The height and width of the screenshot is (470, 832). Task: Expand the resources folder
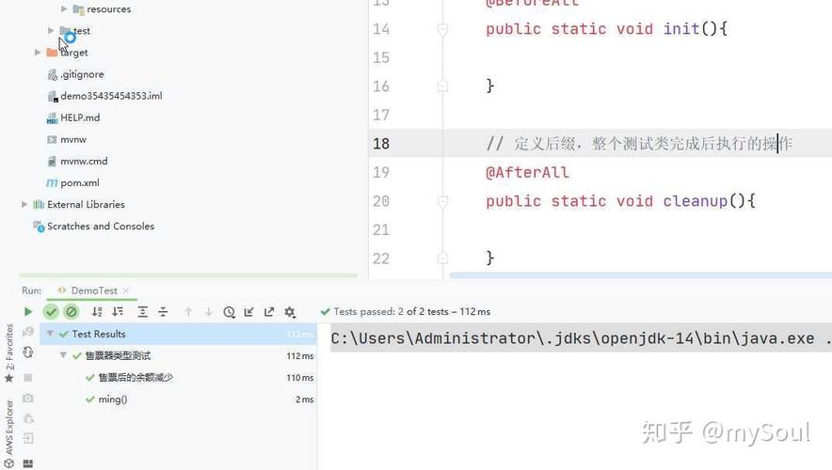pos(64,9)
